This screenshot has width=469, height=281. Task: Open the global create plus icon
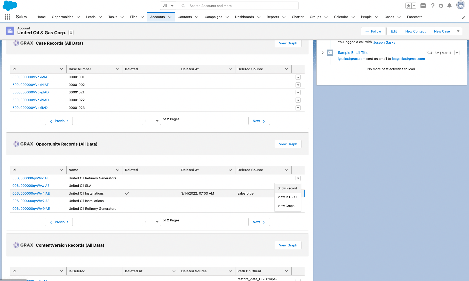423,6
